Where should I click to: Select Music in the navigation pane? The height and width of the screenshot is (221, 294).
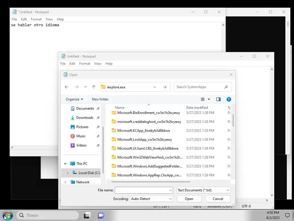pyautogui.click(x=81, y=136)
